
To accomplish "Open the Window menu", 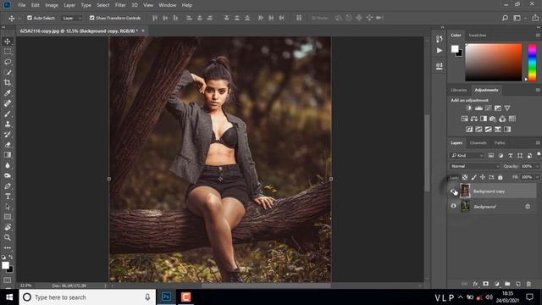I will (x=168, y=5).
